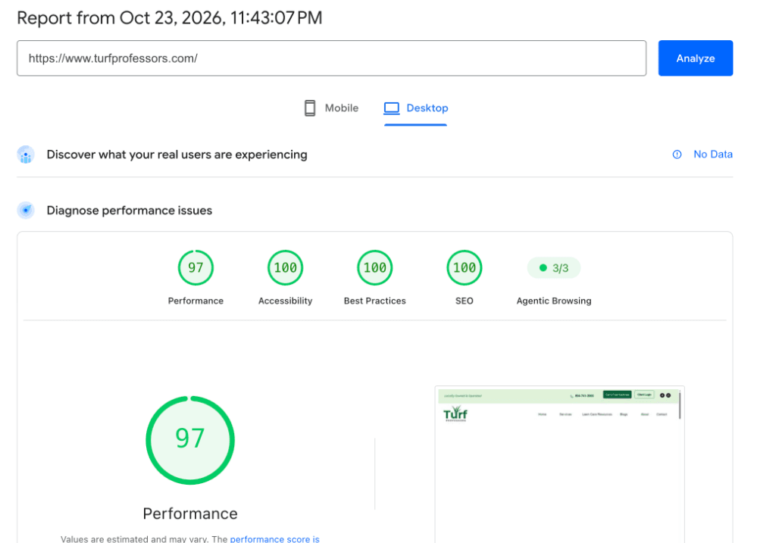Click the Accessibility label
The image size is (776, 543).
click(x=285, y=301)
